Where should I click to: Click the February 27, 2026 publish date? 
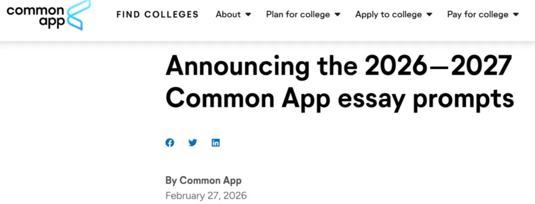tap(206, 195)
